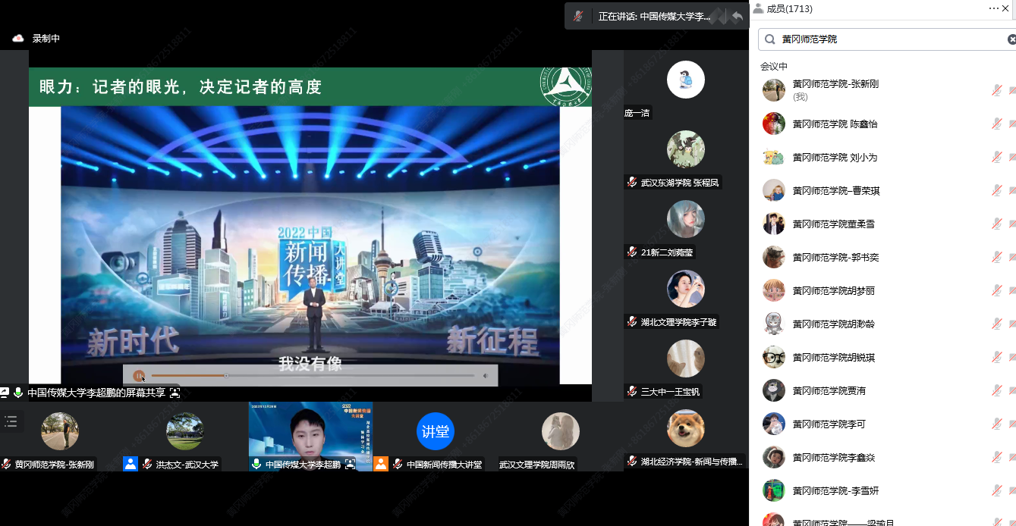Screen dimensions: 1016x526
Task: Toggle microphone for 黄冈师范学院 陈鑫怡 in member list
Action: point(996,124)
